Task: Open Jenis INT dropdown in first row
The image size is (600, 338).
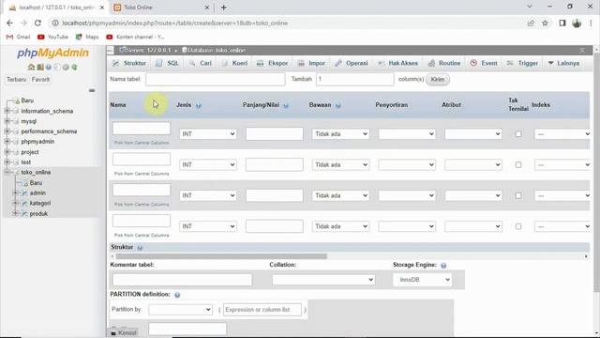Action: pos(208,133)
